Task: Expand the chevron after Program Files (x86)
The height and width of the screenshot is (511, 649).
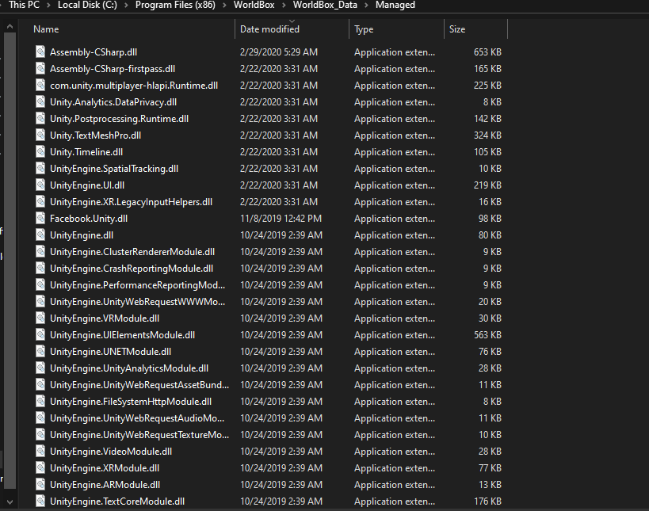Action: (x=224, y=5)
